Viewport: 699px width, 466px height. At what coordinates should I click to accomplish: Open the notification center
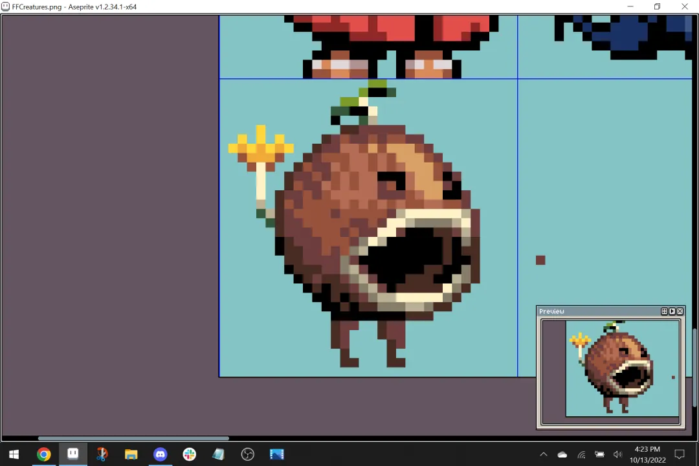[x=680, y=454]
